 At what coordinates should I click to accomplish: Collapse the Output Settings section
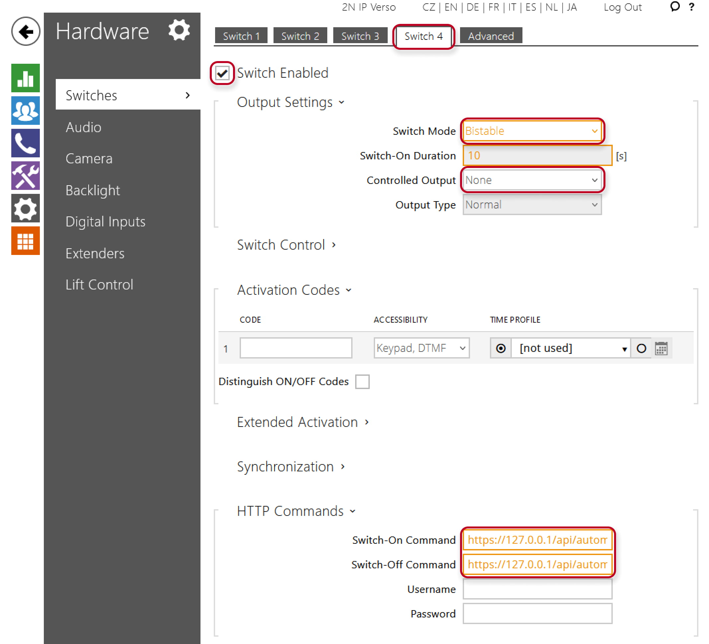pos(290,102)
